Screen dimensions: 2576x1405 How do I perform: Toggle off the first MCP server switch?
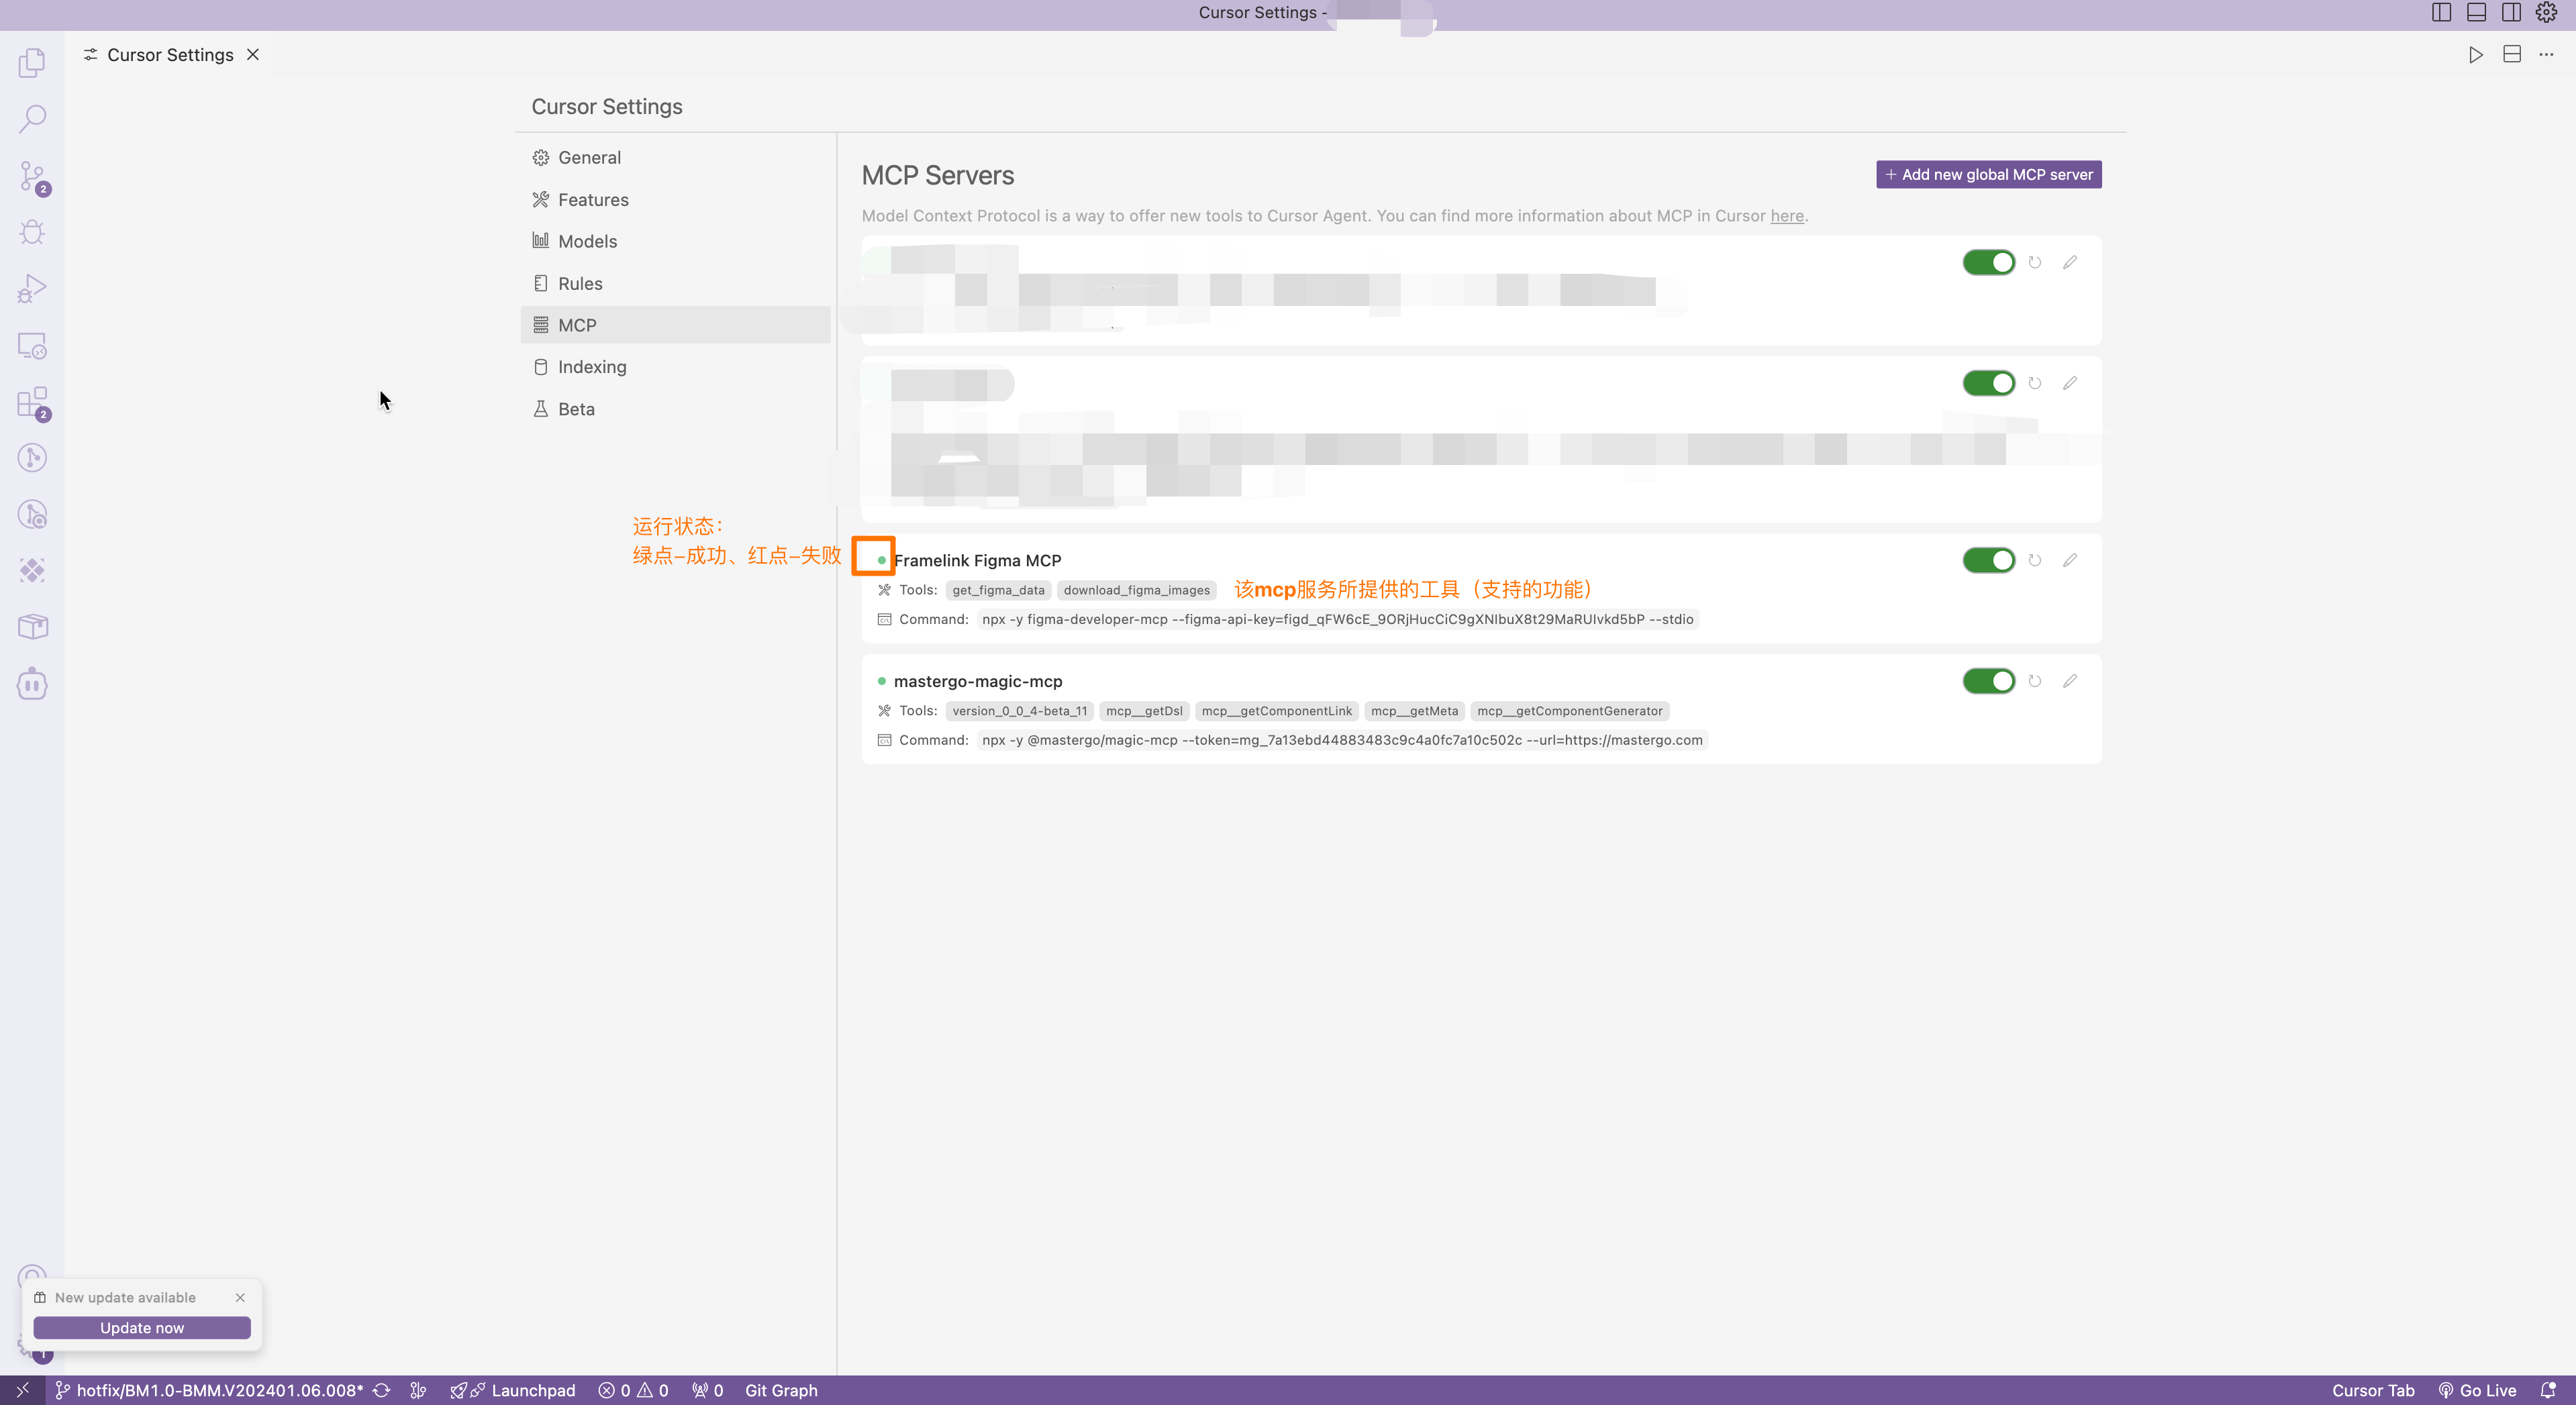click(1988, 262)
